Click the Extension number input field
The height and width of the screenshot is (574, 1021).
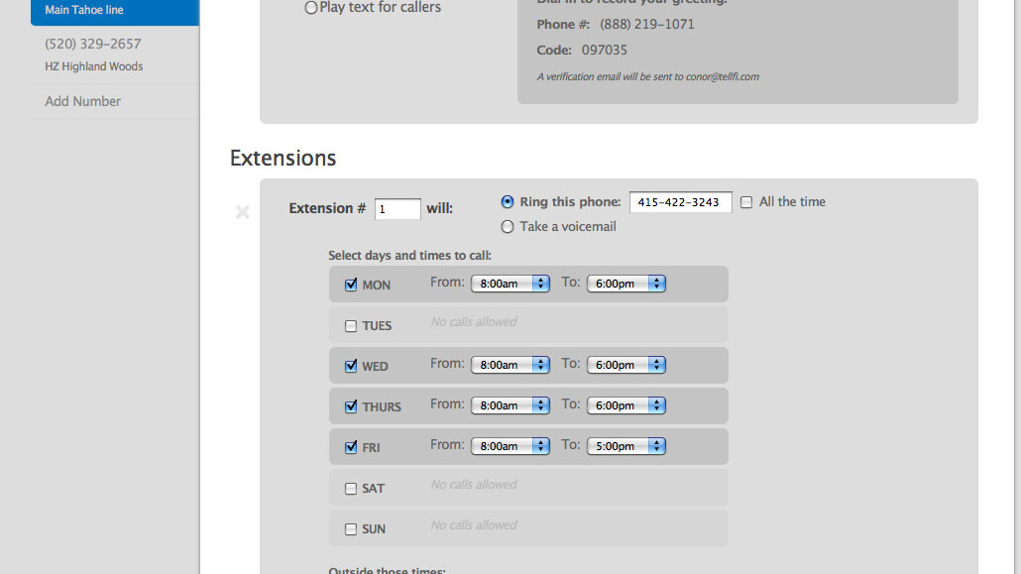pos(397,209)
